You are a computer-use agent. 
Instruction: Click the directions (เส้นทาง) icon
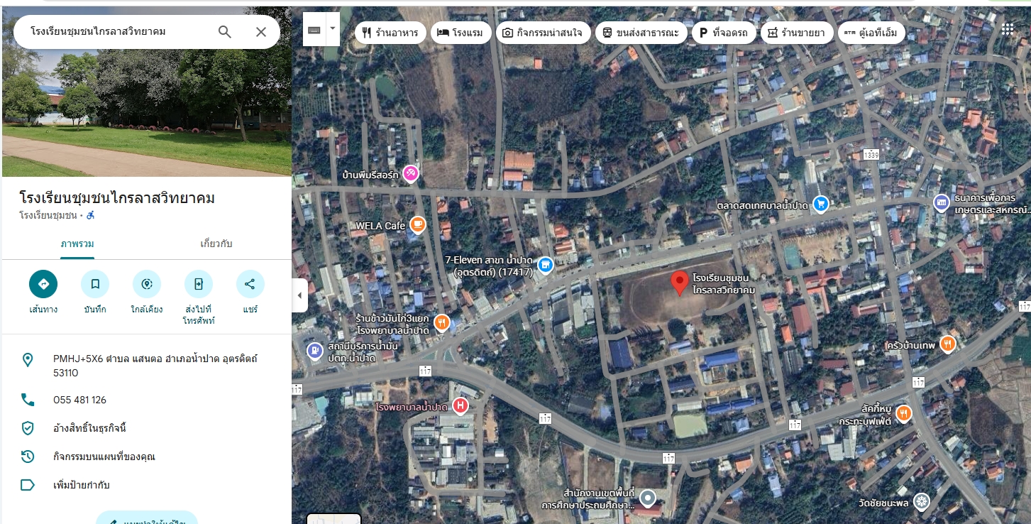[43, 284]
